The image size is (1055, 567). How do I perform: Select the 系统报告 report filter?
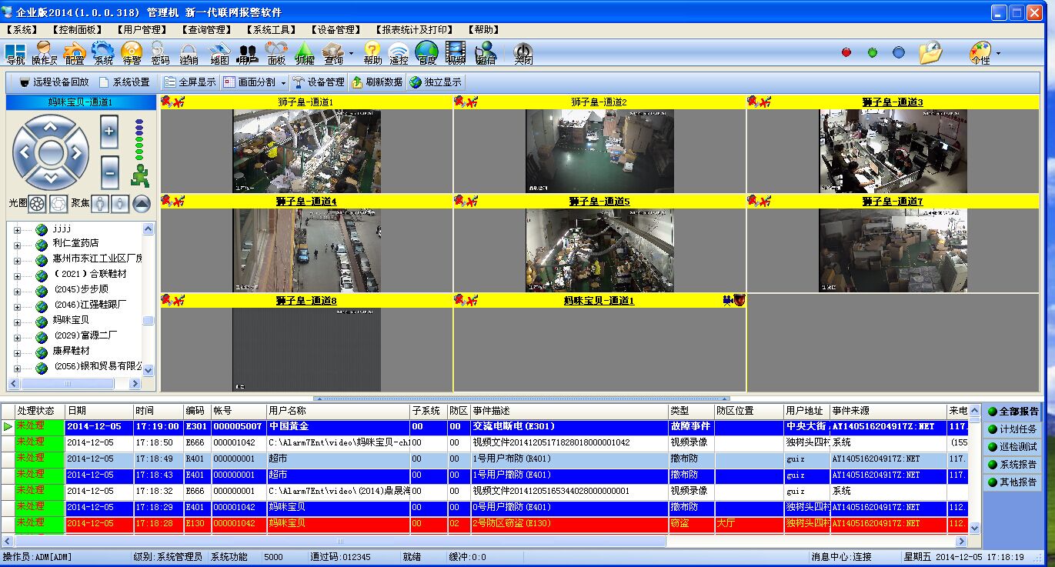pyautogui.click(x=1013, y=465)
